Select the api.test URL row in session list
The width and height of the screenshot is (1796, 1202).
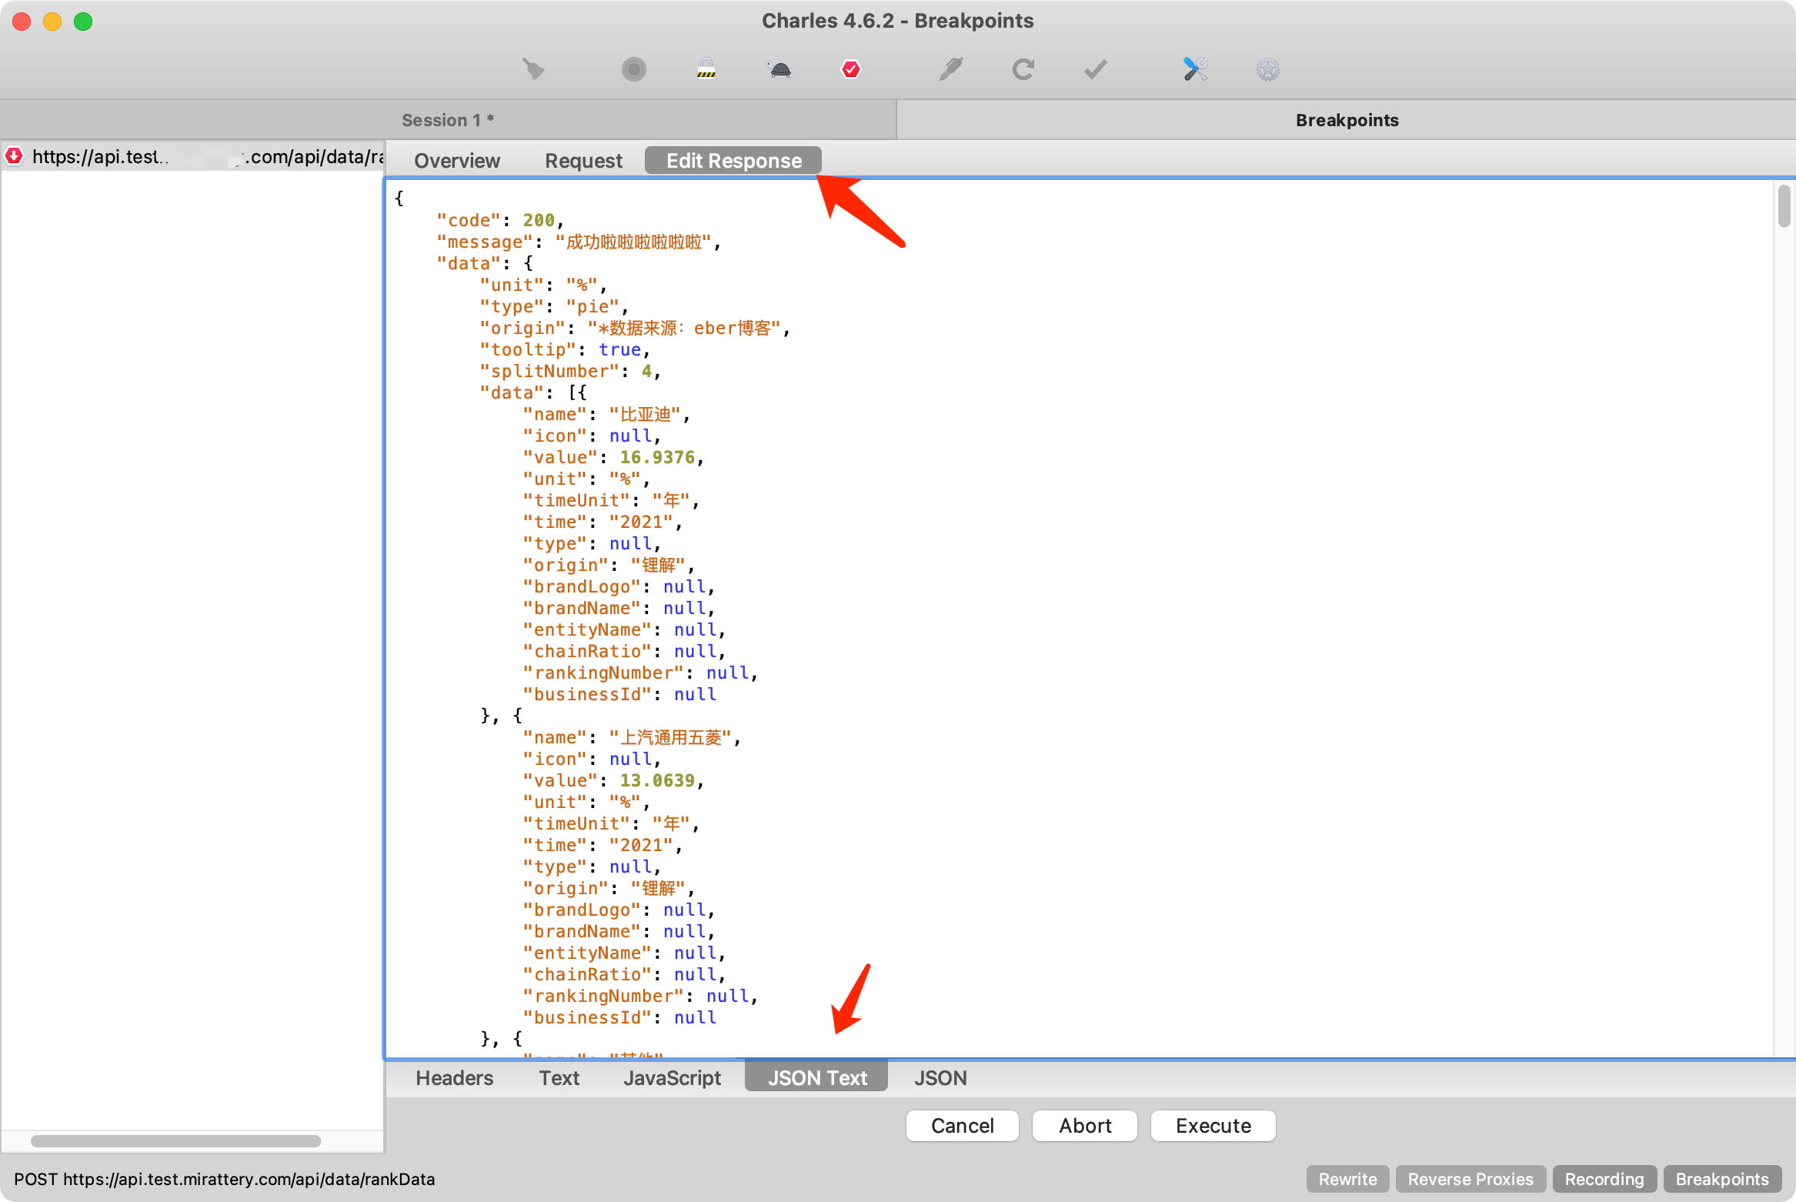(192, 156)
